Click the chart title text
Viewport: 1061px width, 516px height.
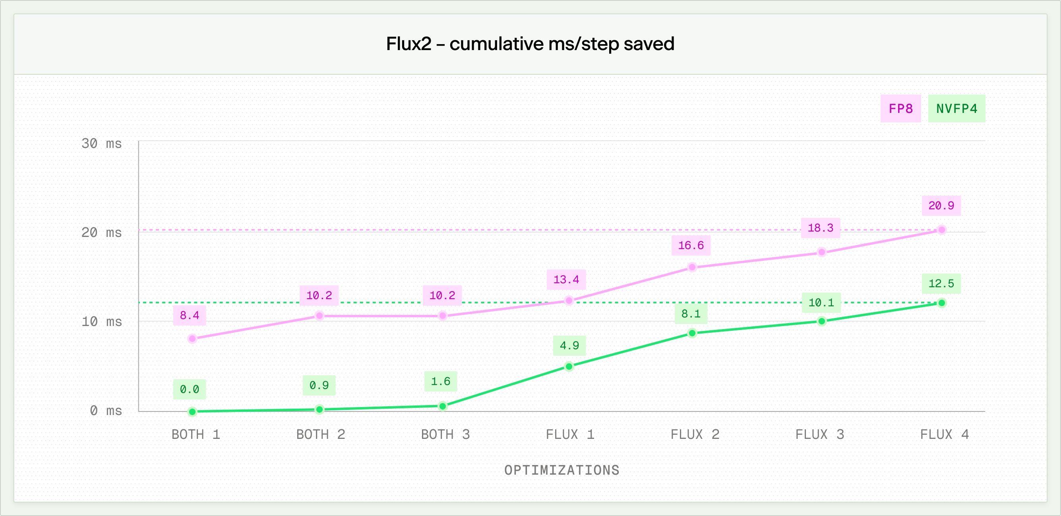click(530, 44)
